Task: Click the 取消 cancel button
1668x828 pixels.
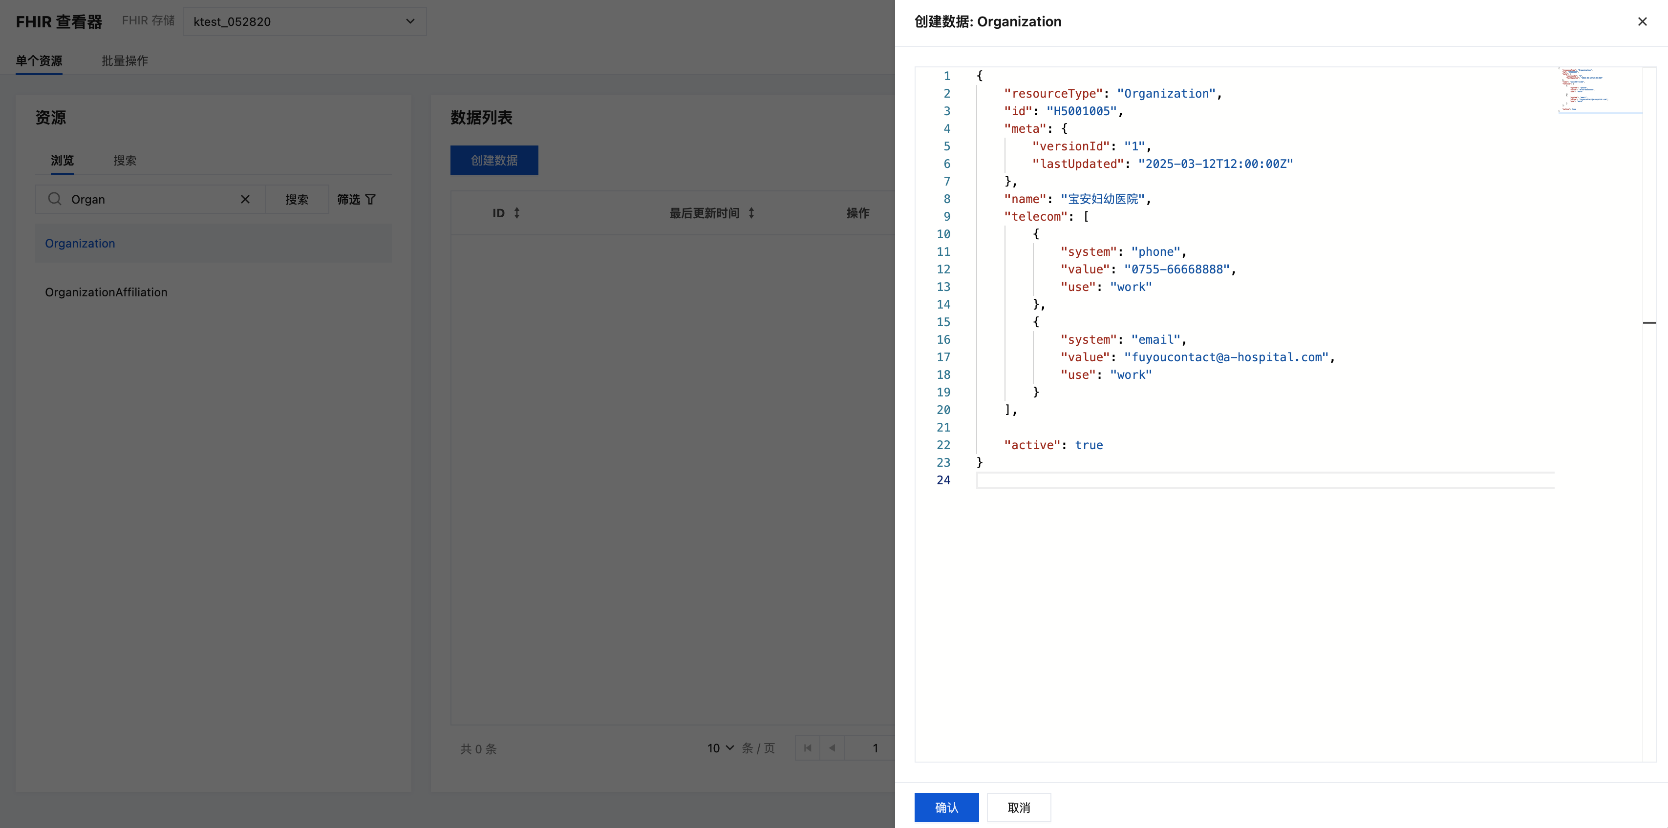Action: pos(1019,807)
